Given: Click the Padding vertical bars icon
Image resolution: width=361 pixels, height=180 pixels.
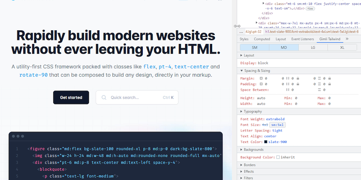Looking at the screenshot, I should (x=319, y=84).
